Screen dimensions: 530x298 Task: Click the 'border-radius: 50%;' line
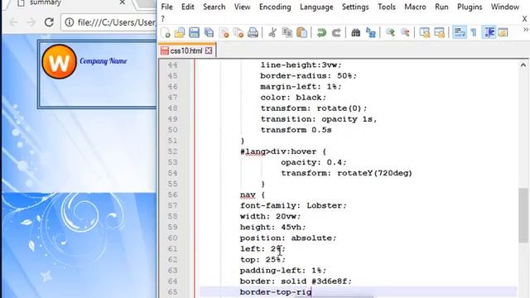[308, 75]
